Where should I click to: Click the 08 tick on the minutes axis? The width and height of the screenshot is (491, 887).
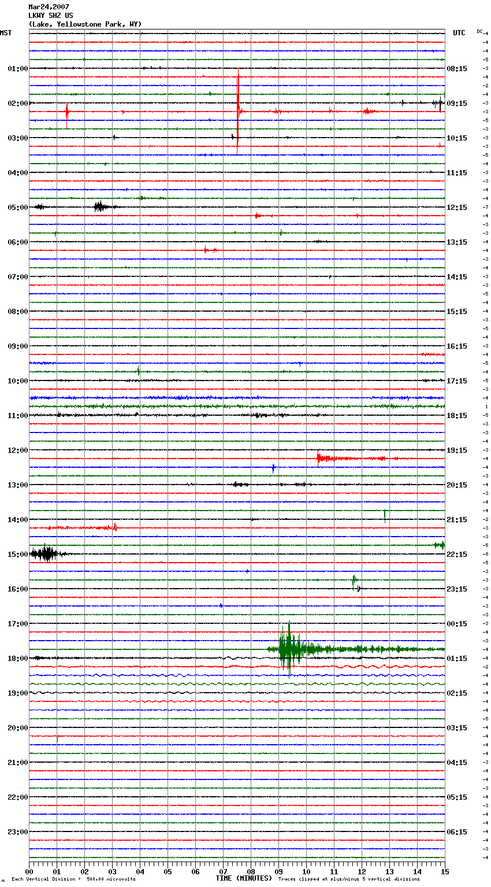pos(251,871)
